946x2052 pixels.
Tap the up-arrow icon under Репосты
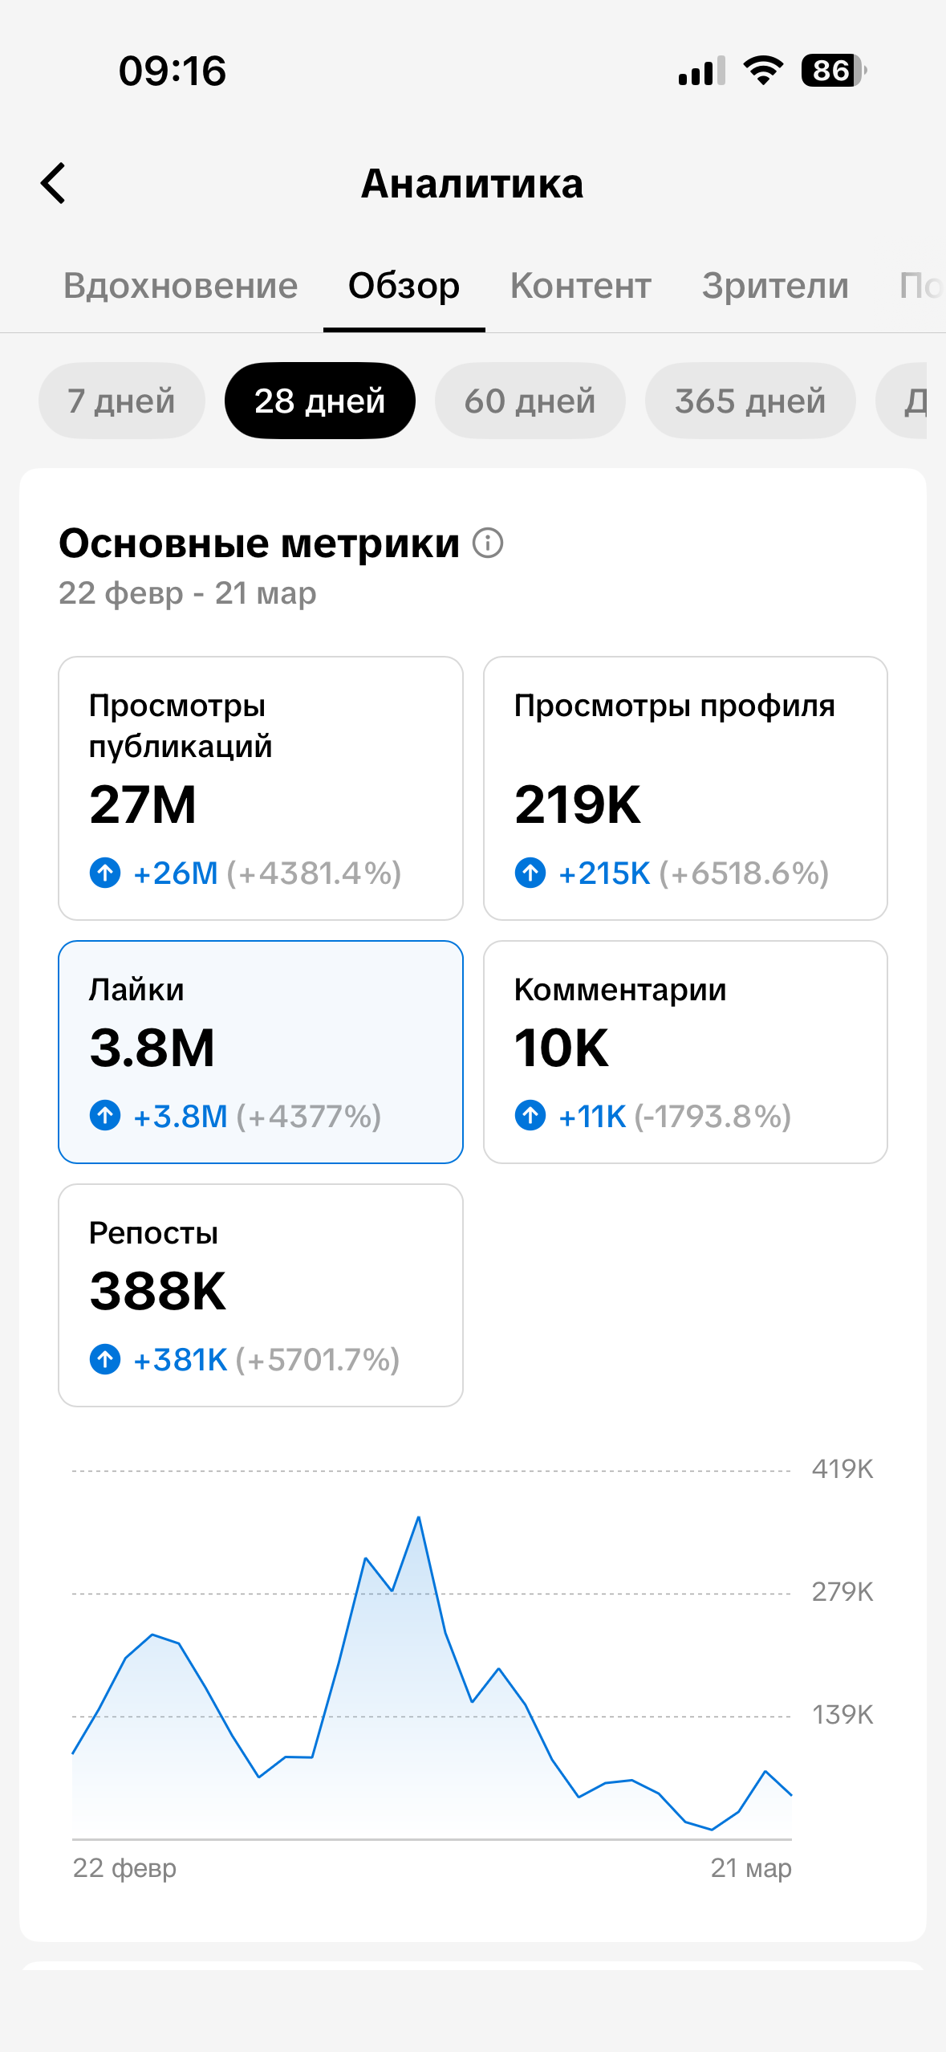[105, 1359]
